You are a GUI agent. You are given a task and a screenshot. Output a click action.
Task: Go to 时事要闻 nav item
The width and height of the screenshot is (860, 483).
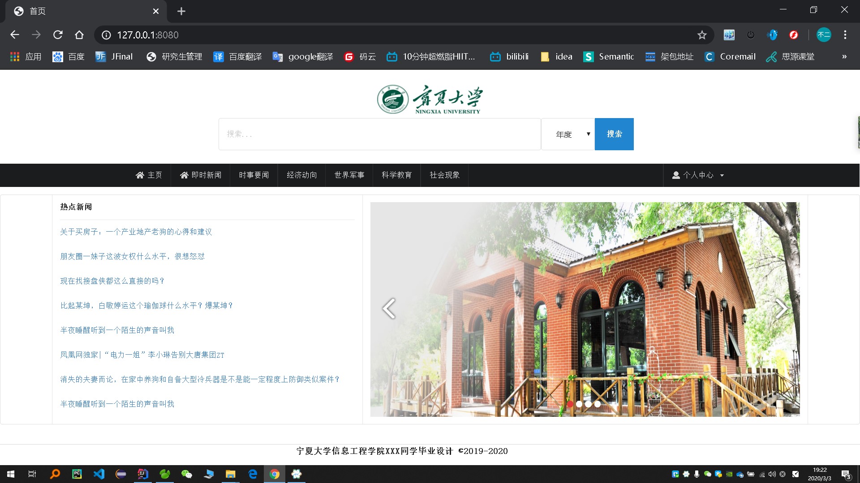coord(254,175)
